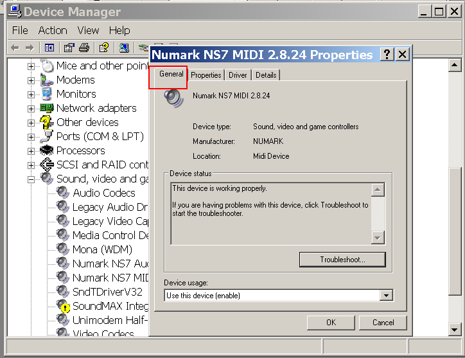
Task: Click the Device Manager title bar computer icon
Action: [15, 12]
